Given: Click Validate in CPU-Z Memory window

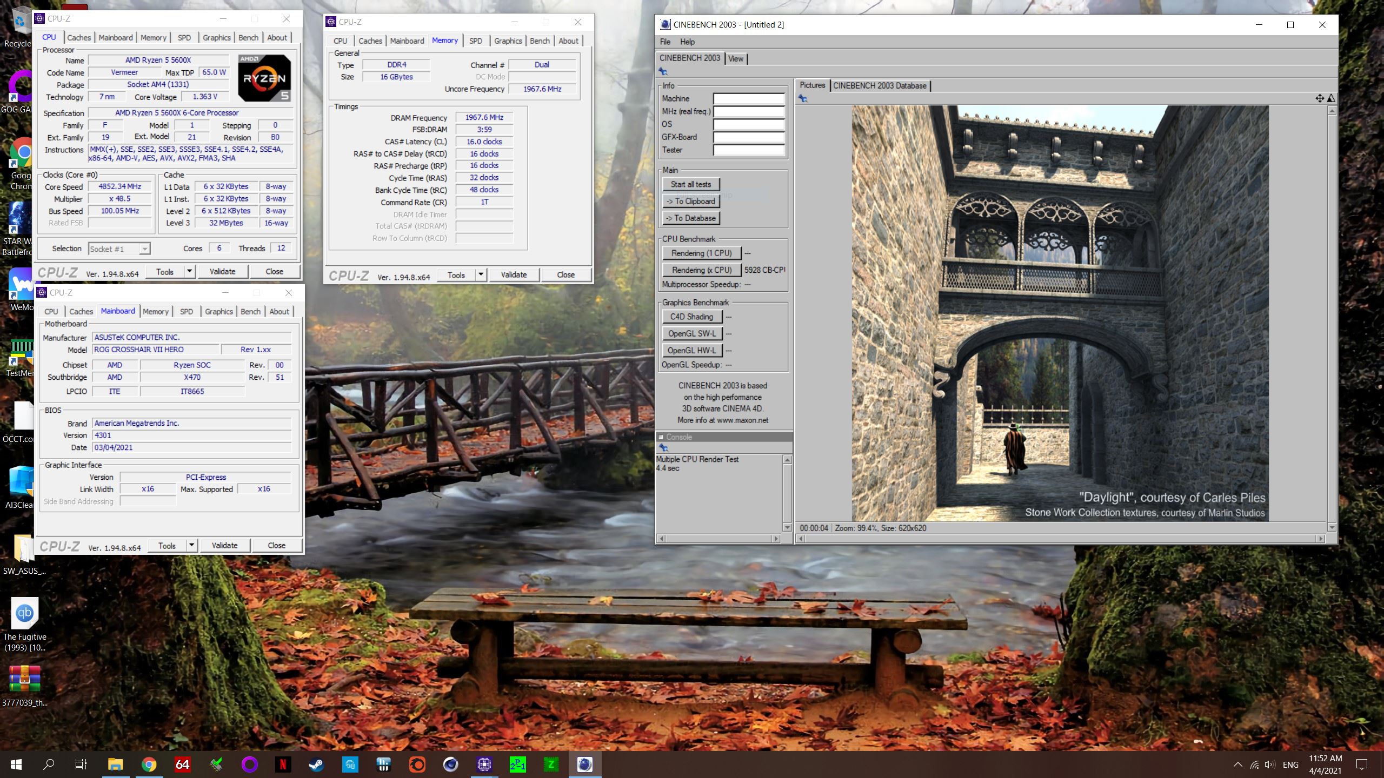Looking at the screenshot, I should [x=514, y=274].
